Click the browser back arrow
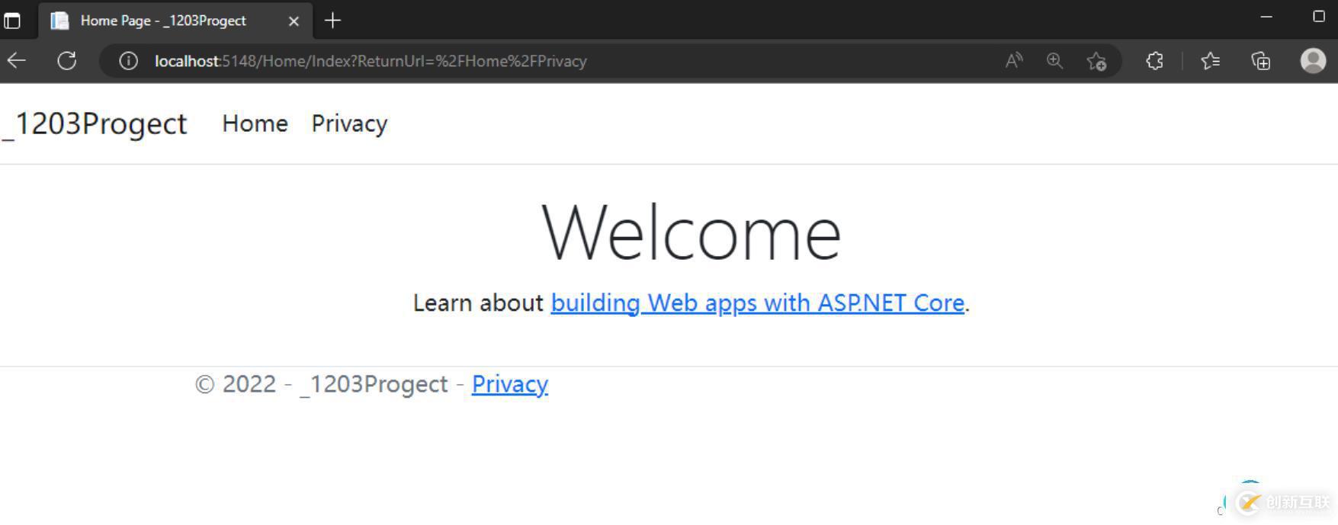1338x525 pixels. [x=17, y=61]
